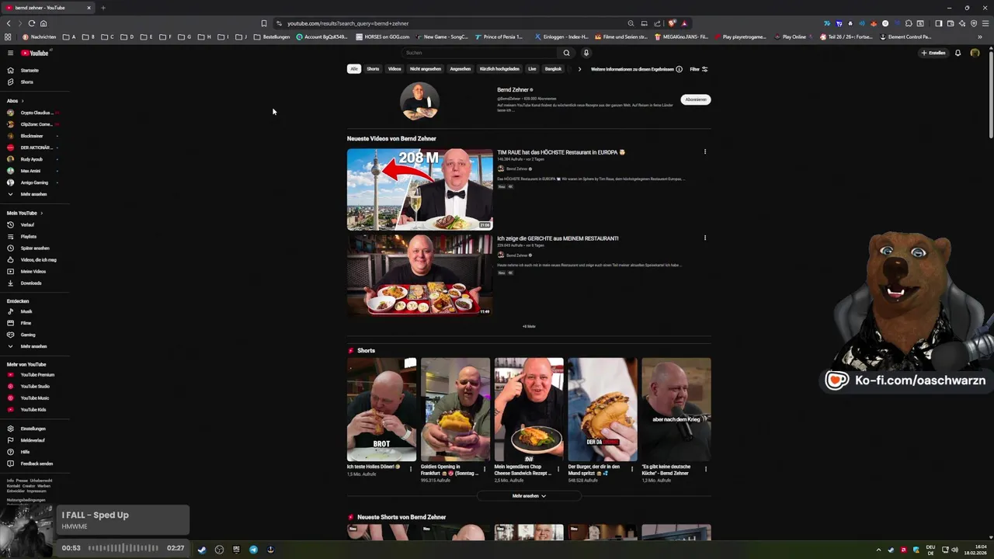
Task: Open YouTube Kids link
Action: 33,409
